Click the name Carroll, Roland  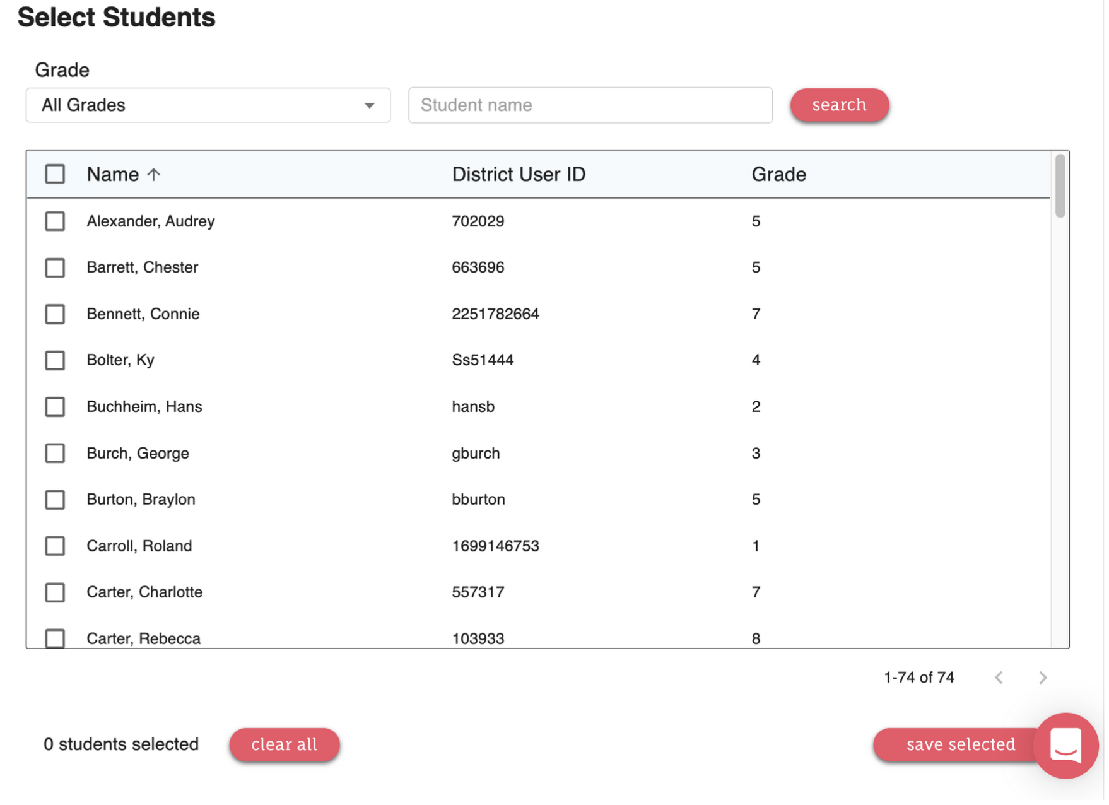tap(140, 547)
